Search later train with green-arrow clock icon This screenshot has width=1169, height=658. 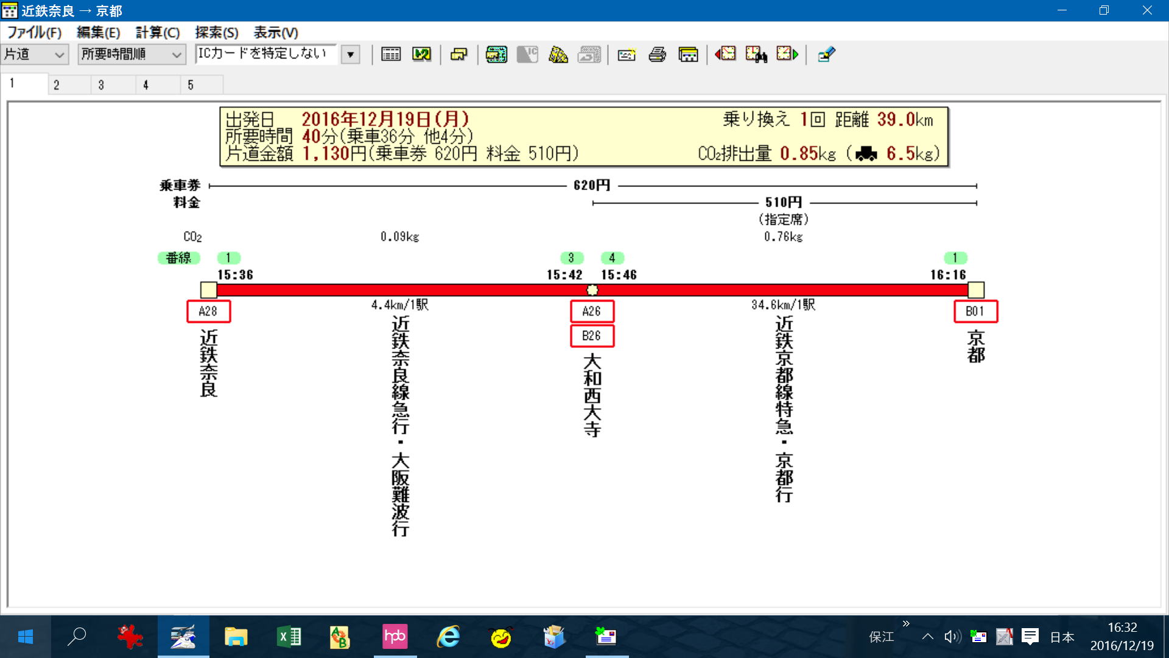(787, 54)
